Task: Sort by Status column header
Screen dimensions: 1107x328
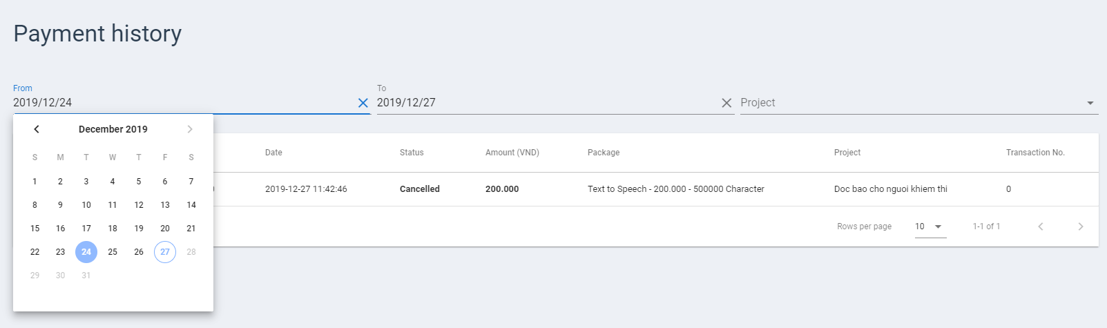Action: (x=412, y=153)
